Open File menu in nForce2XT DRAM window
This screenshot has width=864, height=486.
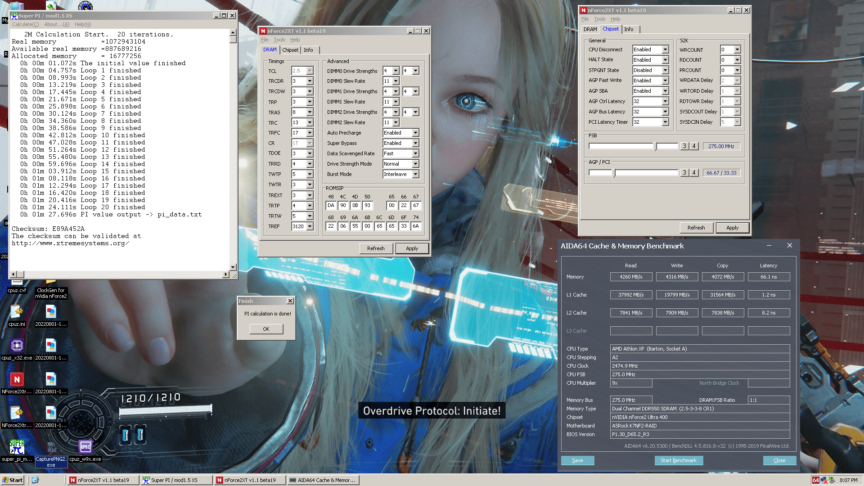click(x=265, y=40)
